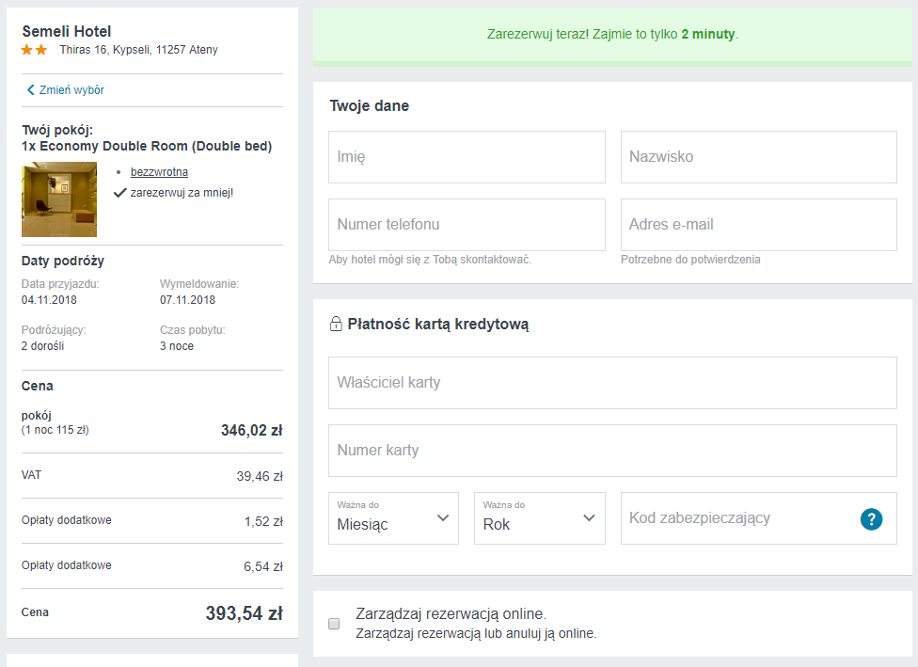Click the back chevron beside 'Zmień wybór'
The image size is (918, 667).
(30, 90)
